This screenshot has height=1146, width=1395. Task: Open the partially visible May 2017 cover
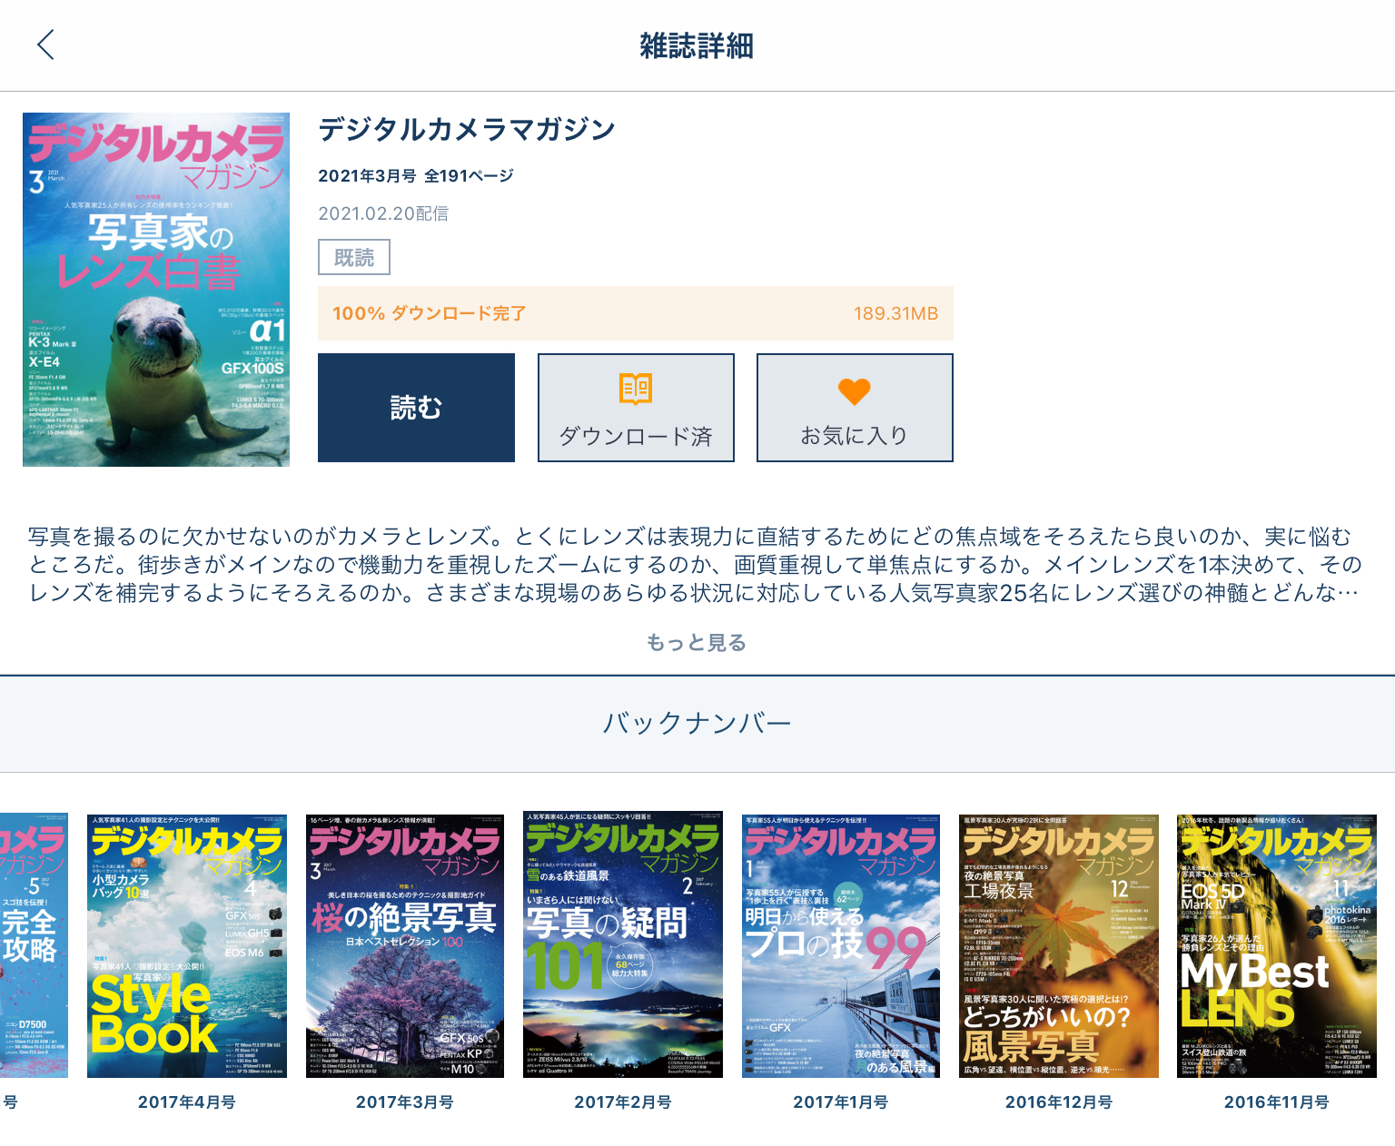pos(34,946)
